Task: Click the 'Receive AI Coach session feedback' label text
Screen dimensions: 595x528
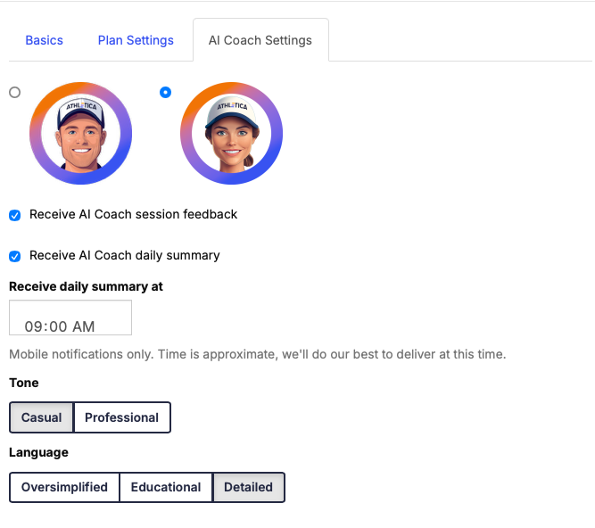Action: tap(133, 214)
